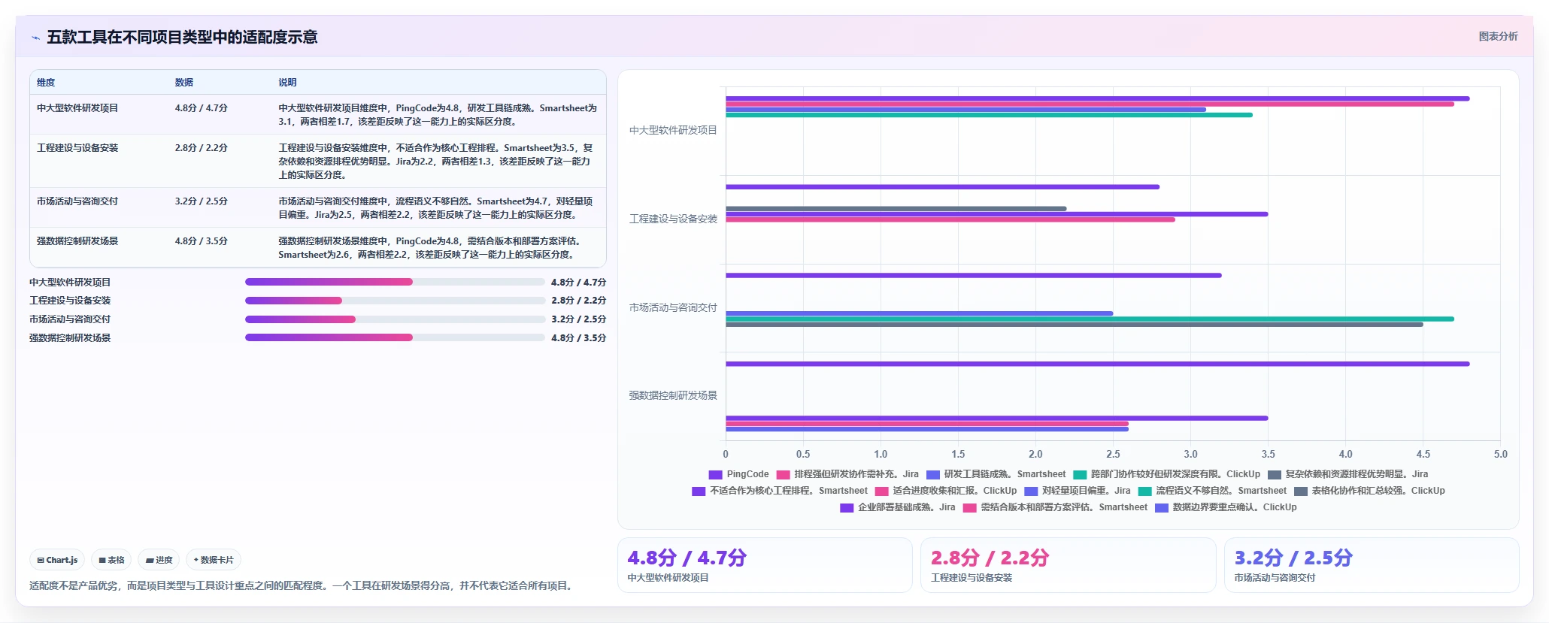Click x-axis tick label 5.0

pos(1500,454)
